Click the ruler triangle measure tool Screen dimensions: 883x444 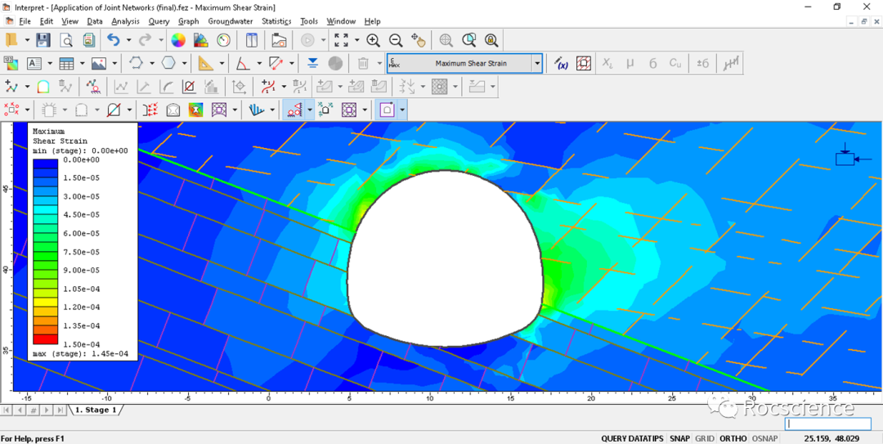coord(205,63)
